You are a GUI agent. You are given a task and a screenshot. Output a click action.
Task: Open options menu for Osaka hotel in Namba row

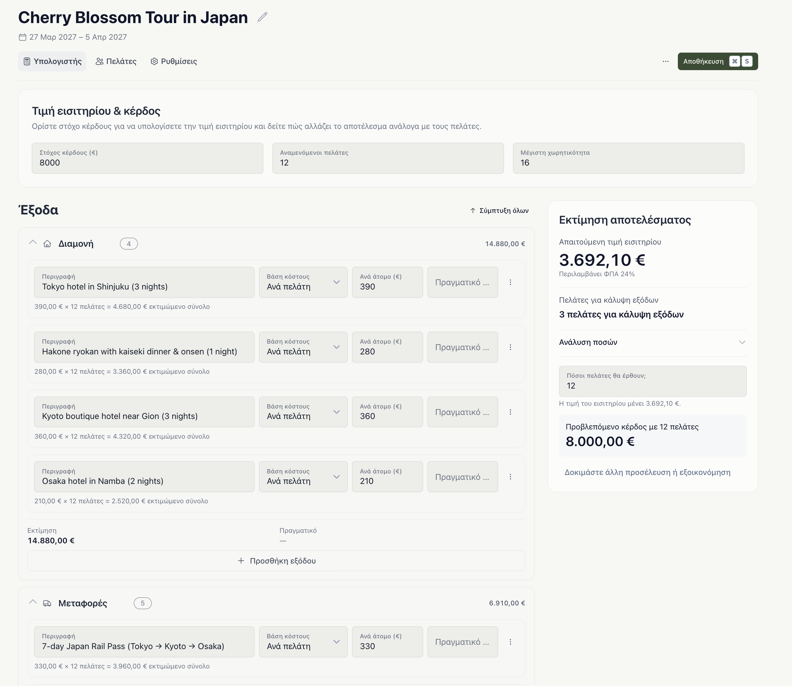click(x=510, y=477)
